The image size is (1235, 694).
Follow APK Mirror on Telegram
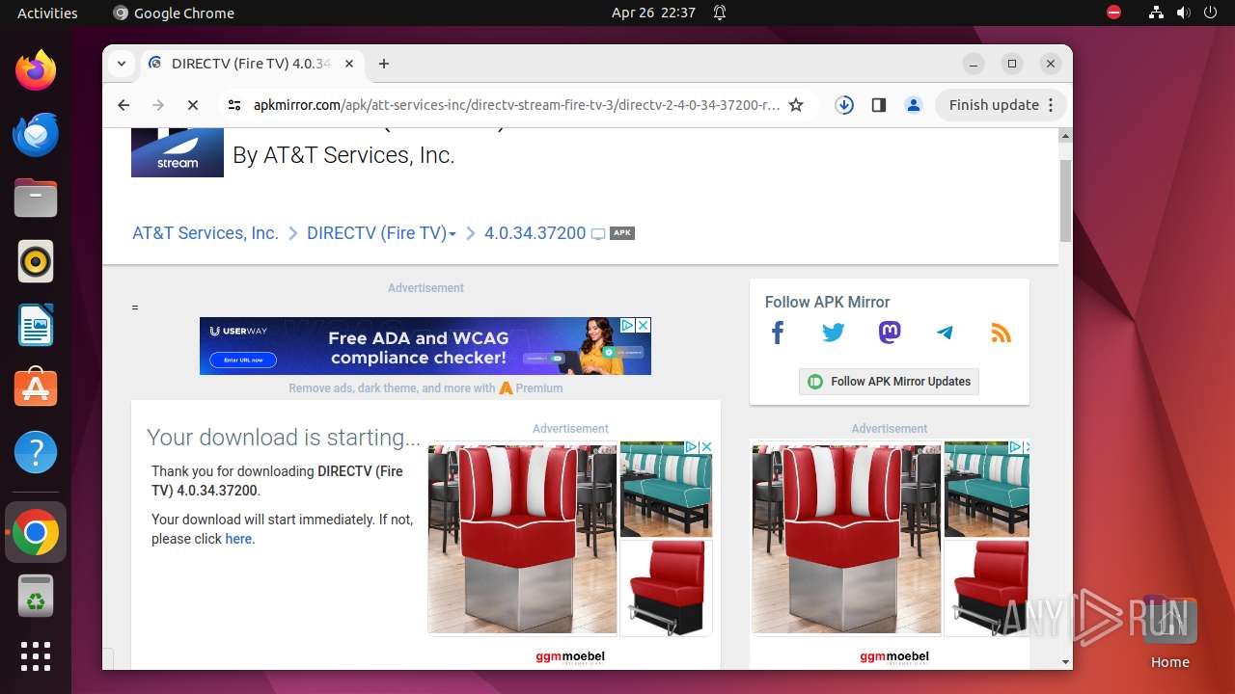946,334
